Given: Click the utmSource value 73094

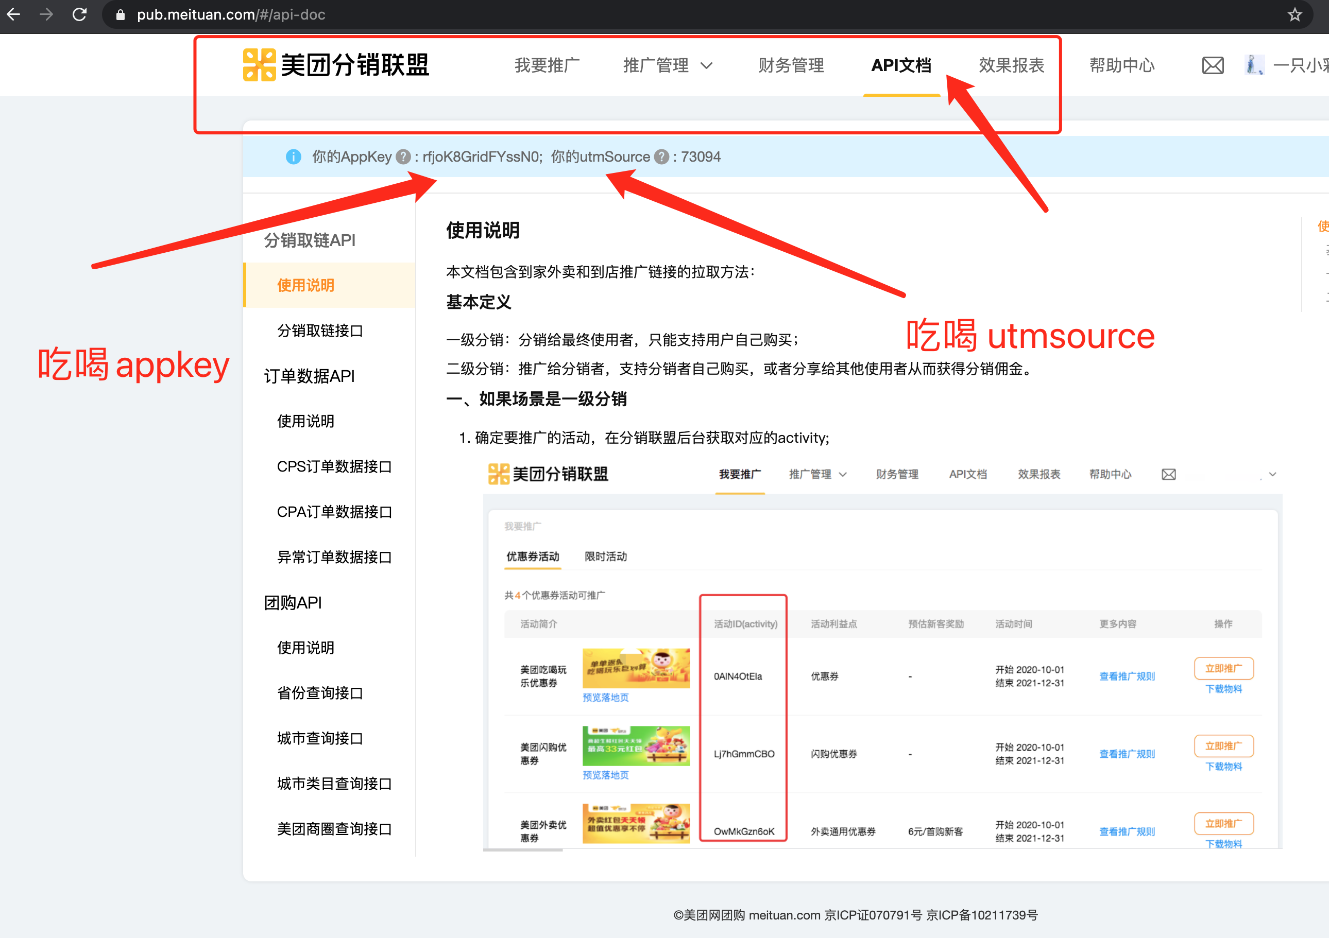Looking at the screenshot, I should [x=701, y=157].
